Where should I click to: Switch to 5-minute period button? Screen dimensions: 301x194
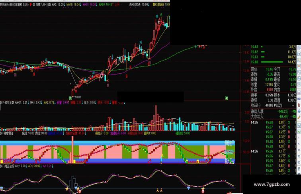299,144
